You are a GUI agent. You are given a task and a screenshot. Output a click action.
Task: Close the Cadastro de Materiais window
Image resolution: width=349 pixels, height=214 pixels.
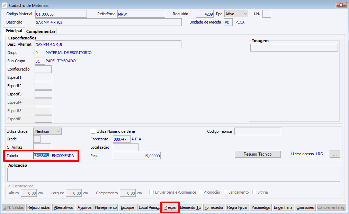point(341,5)
